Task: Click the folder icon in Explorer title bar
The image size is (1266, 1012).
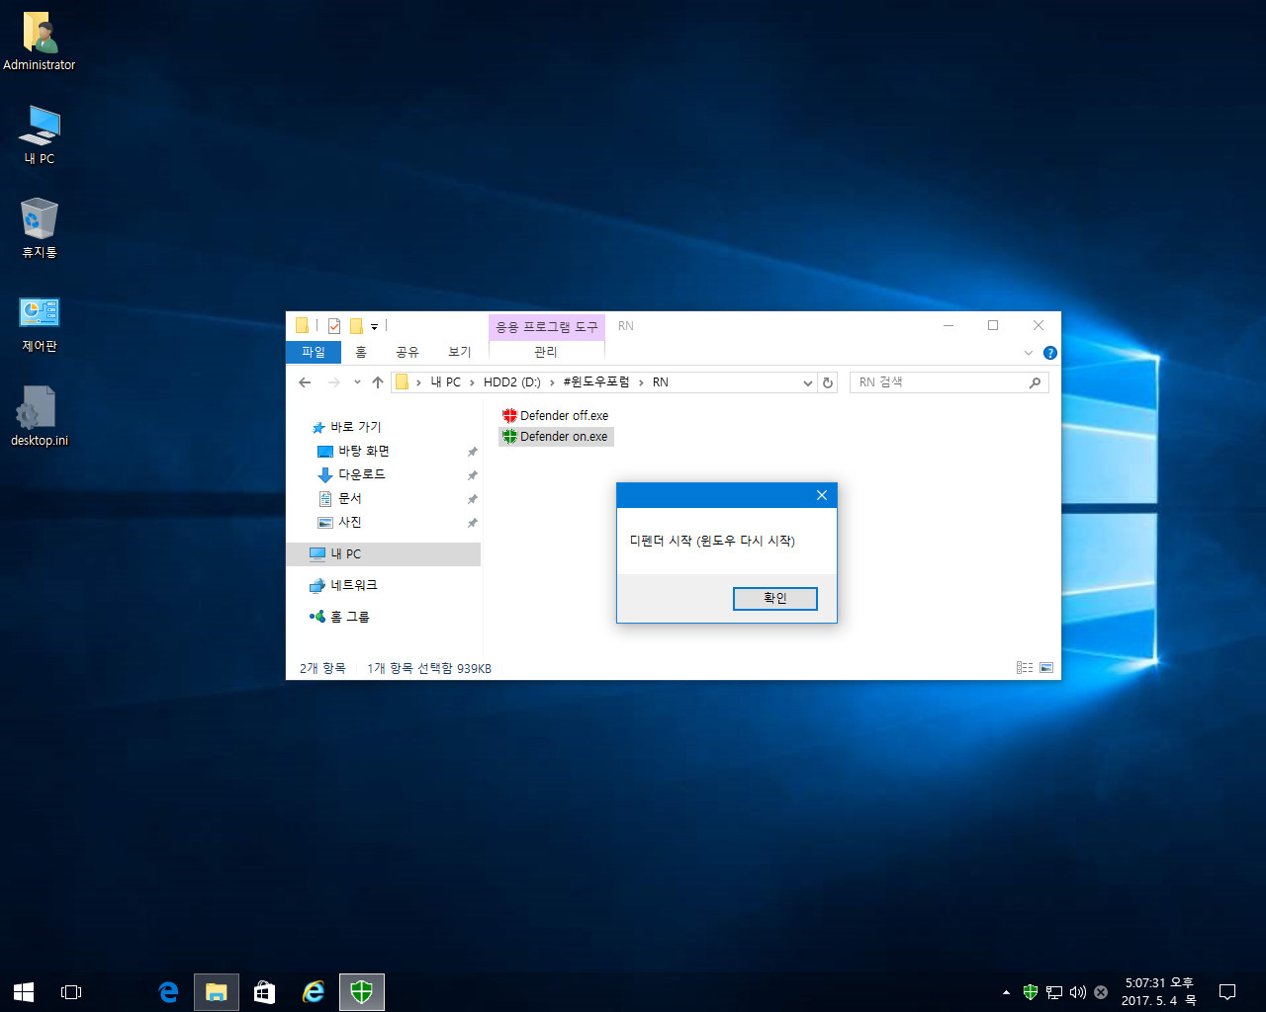Action: click(x=303, y=326)
